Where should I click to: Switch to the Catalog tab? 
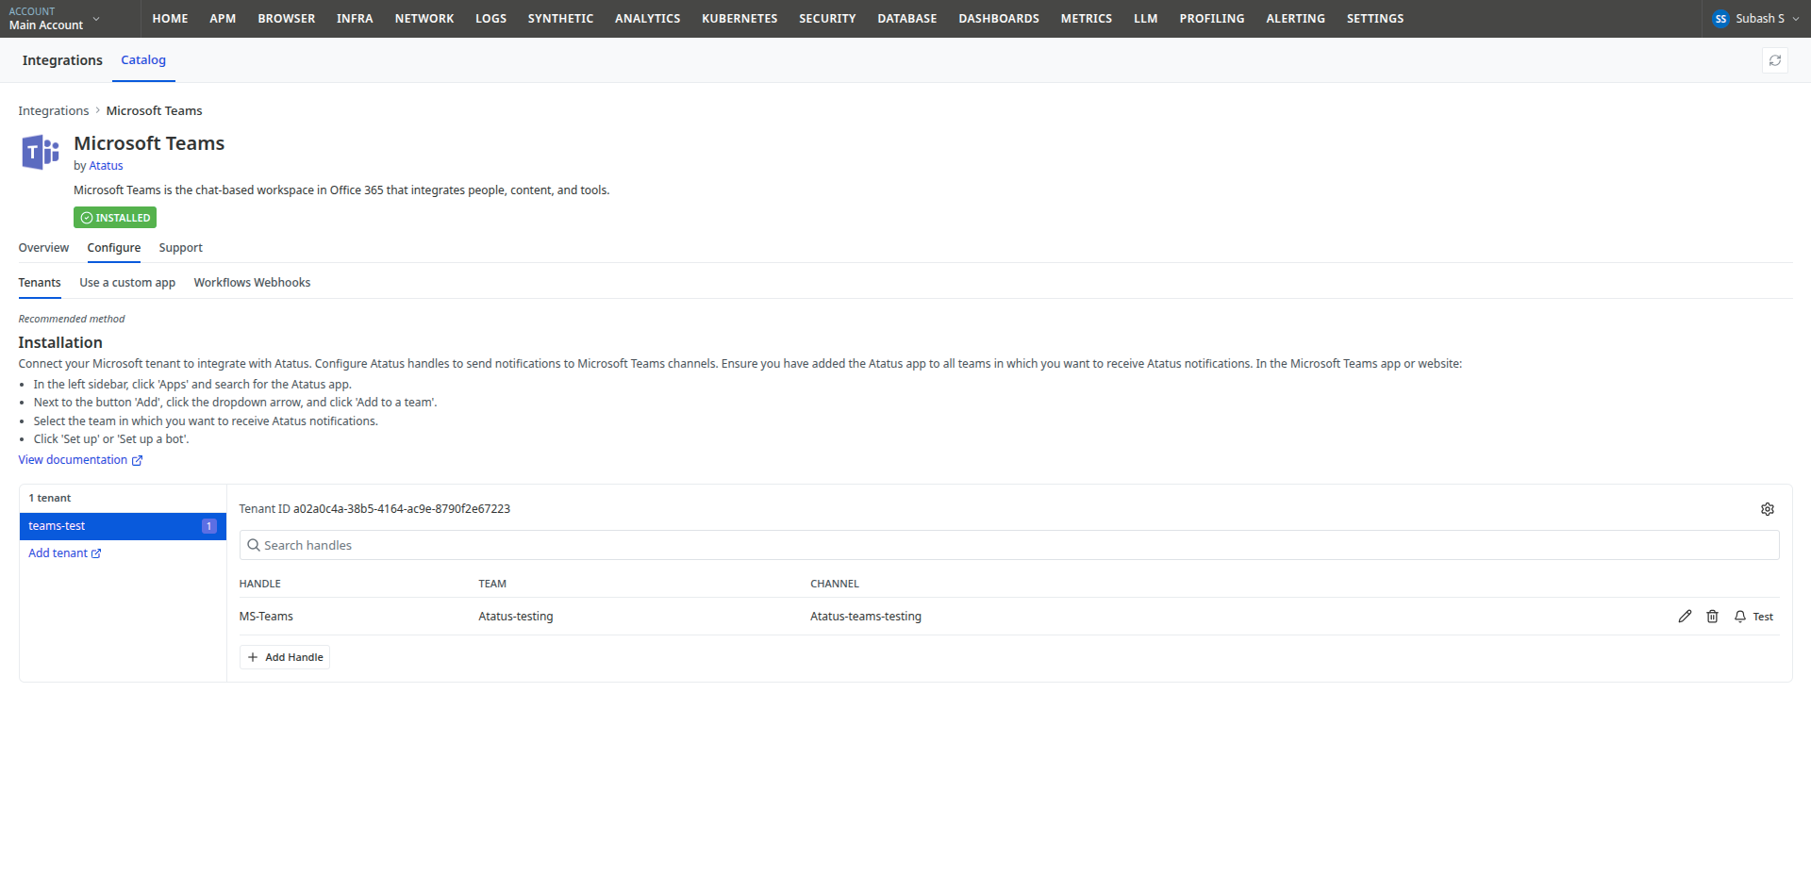click(143, 60)
